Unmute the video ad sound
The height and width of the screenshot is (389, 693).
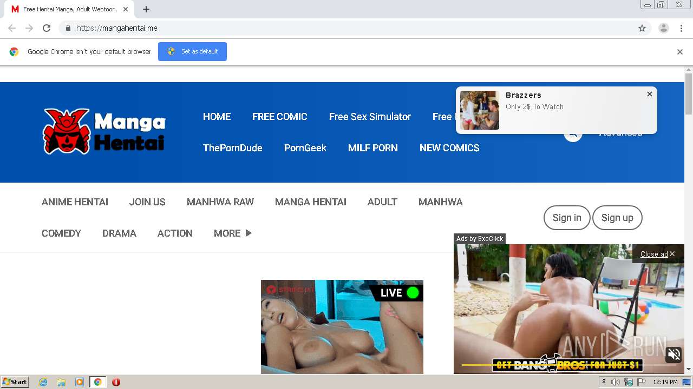[x=674, y=354]
